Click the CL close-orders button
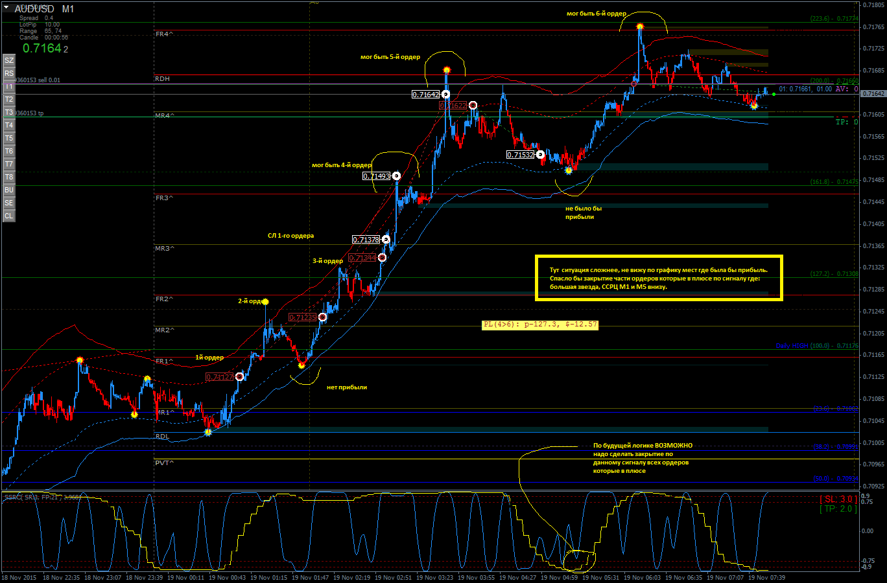 pos(9,216)
